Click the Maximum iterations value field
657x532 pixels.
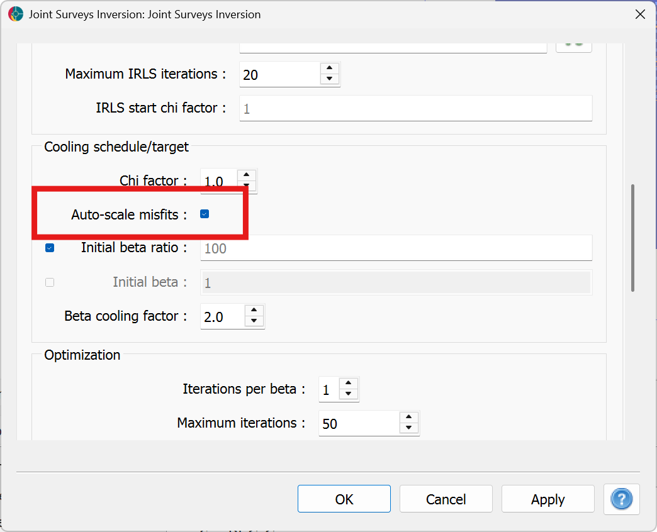point(359,423)
